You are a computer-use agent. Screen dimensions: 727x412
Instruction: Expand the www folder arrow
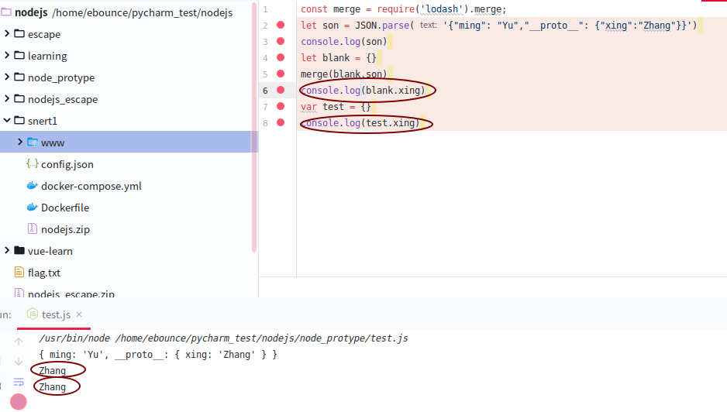tap(20, 142)
